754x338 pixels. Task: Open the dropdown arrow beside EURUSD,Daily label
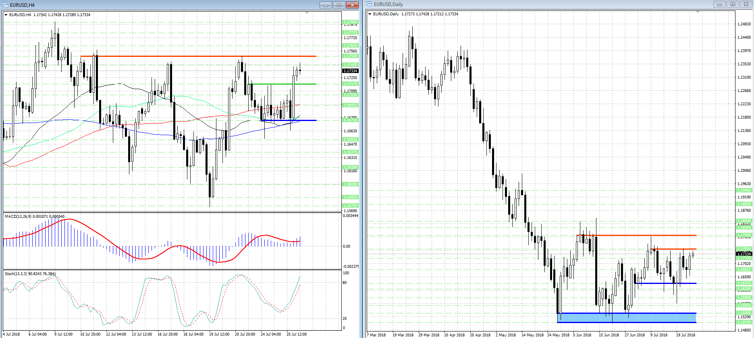point(370,14)
